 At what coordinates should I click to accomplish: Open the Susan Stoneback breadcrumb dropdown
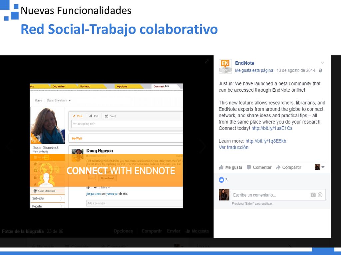pos(59,100)
